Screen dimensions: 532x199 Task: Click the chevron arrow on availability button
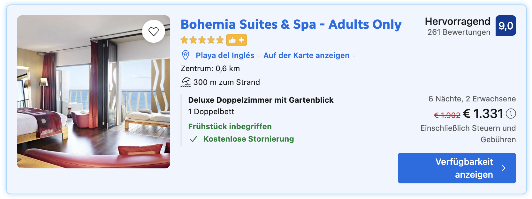(x=504, y=168)
